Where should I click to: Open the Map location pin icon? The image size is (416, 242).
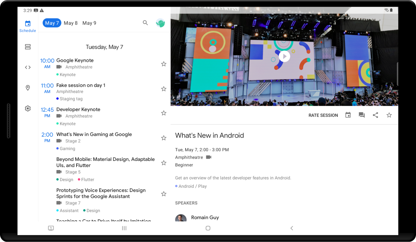pos(28,88)
